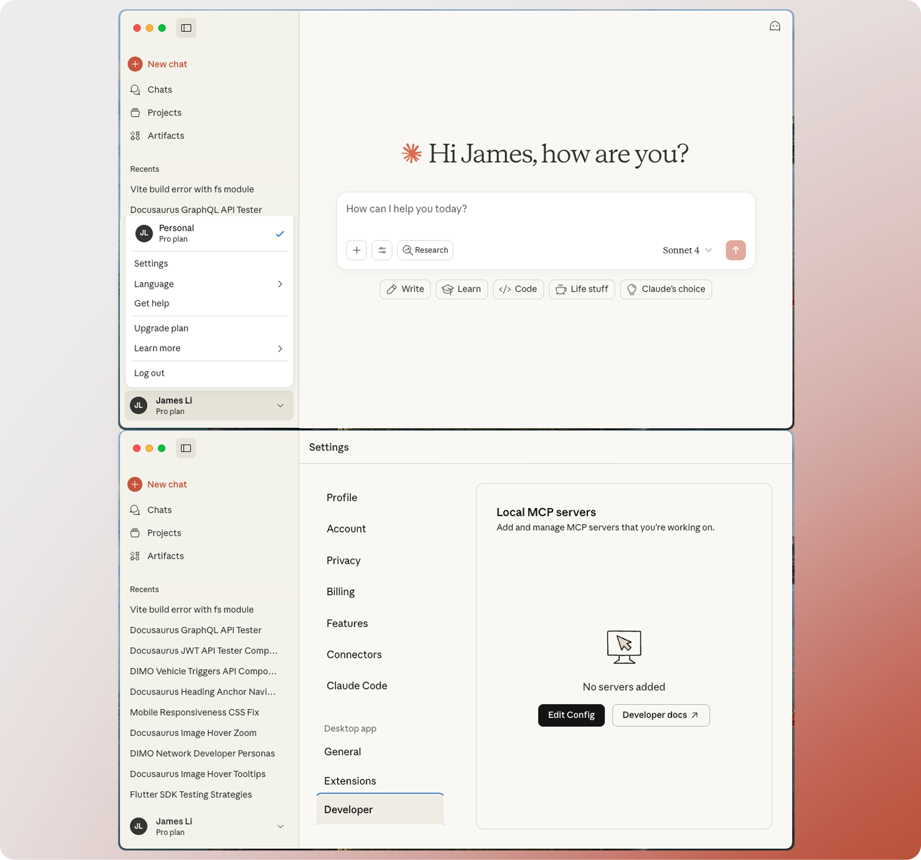This screenshot has height=860, width=921.
Task: Click the Life stuff suggestion chip
Action: coord(582,289)
